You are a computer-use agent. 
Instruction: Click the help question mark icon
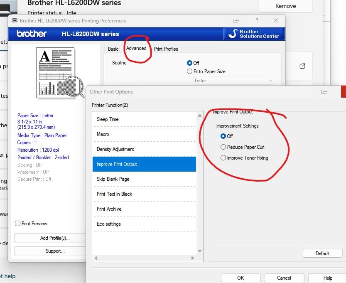click(257, 20)
